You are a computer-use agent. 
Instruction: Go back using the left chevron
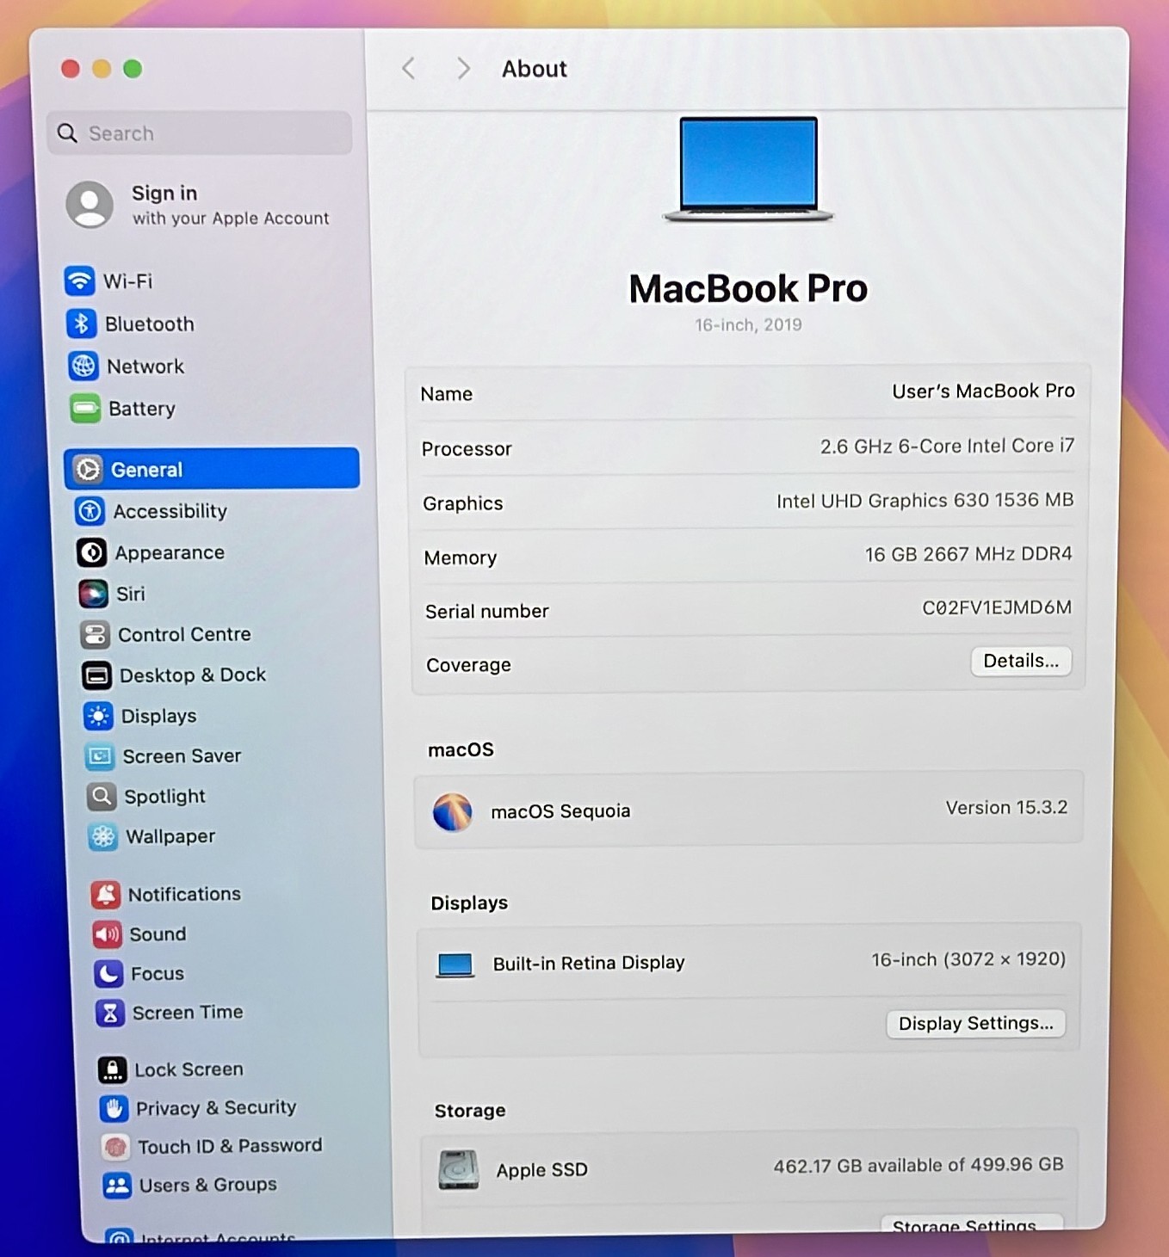click(x=409, y=69)
